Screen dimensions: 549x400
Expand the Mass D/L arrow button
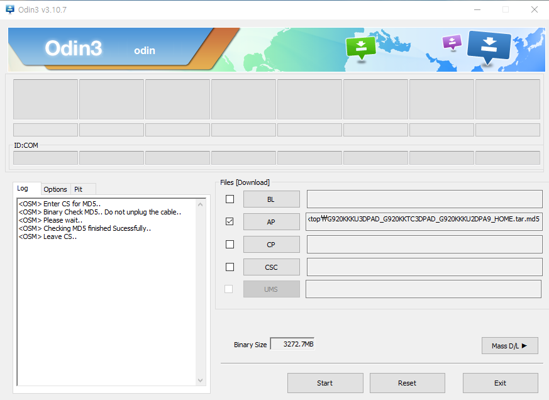(x=509, y=346)
